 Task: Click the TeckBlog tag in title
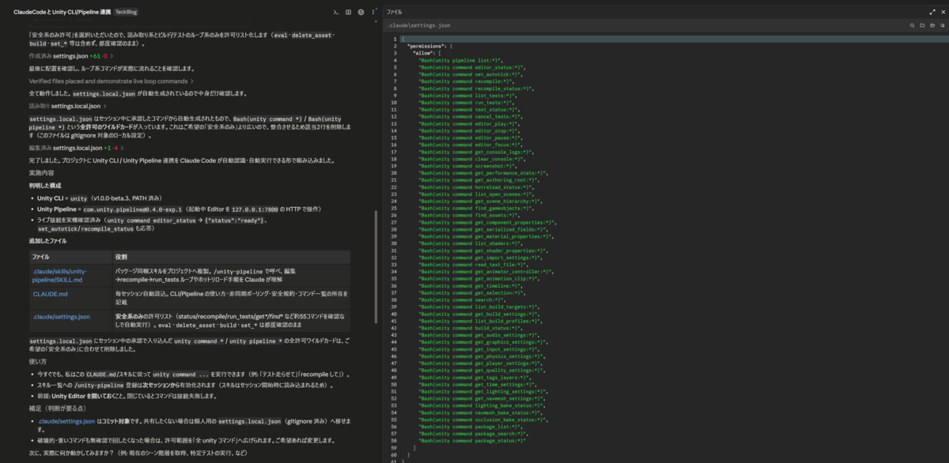[x=126, y=12]
